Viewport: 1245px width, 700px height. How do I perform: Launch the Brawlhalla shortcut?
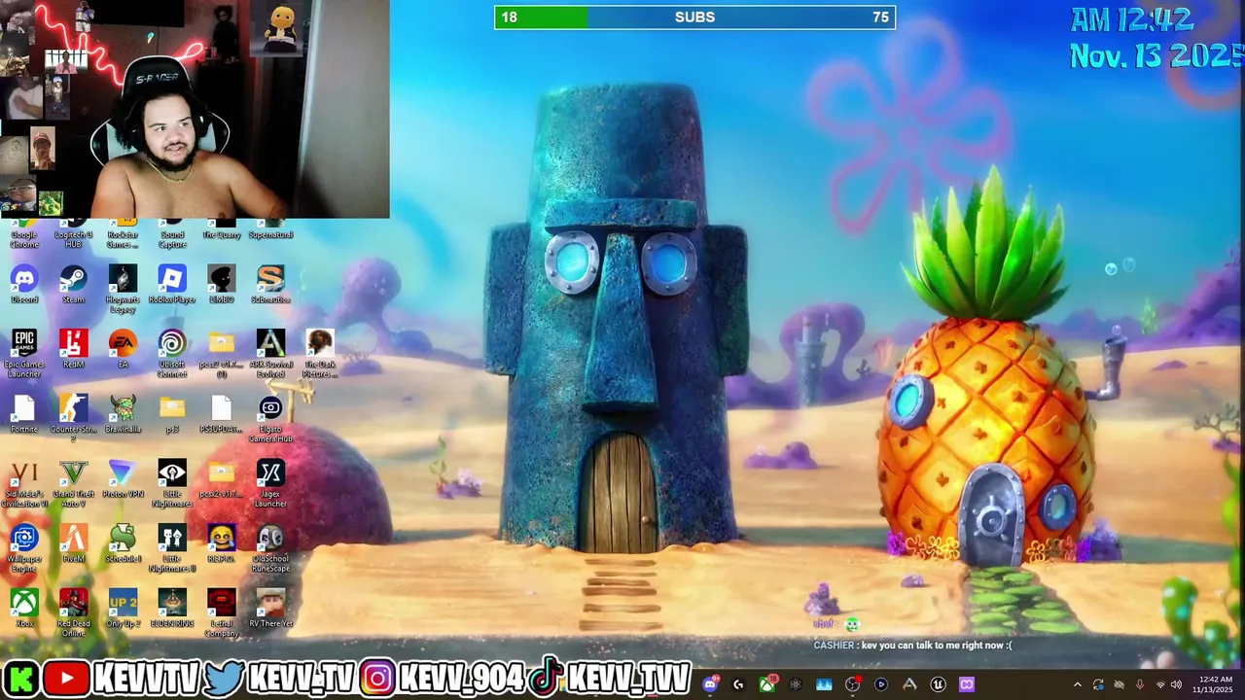click(x=123, y=414)
